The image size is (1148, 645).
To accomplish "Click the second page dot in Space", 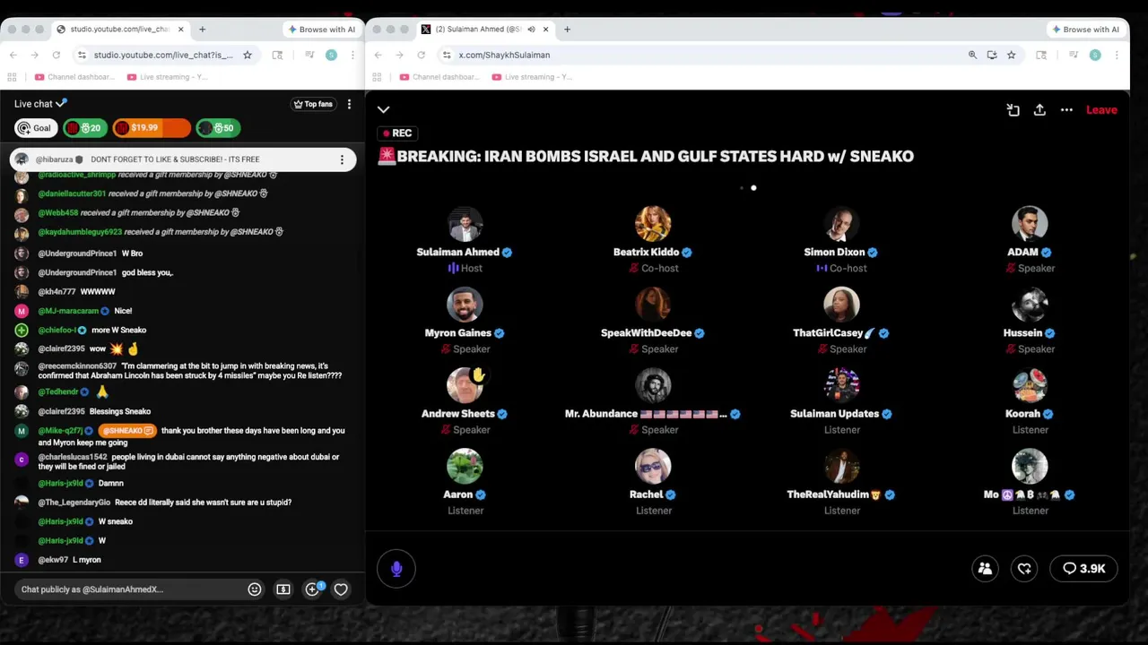I will [753, 188].
